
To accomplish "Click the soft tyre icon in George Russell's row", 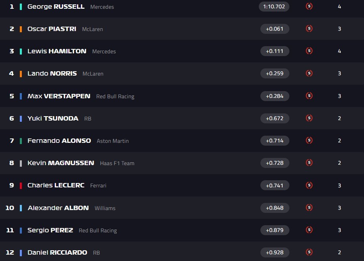I will click(x=309, y=6).
